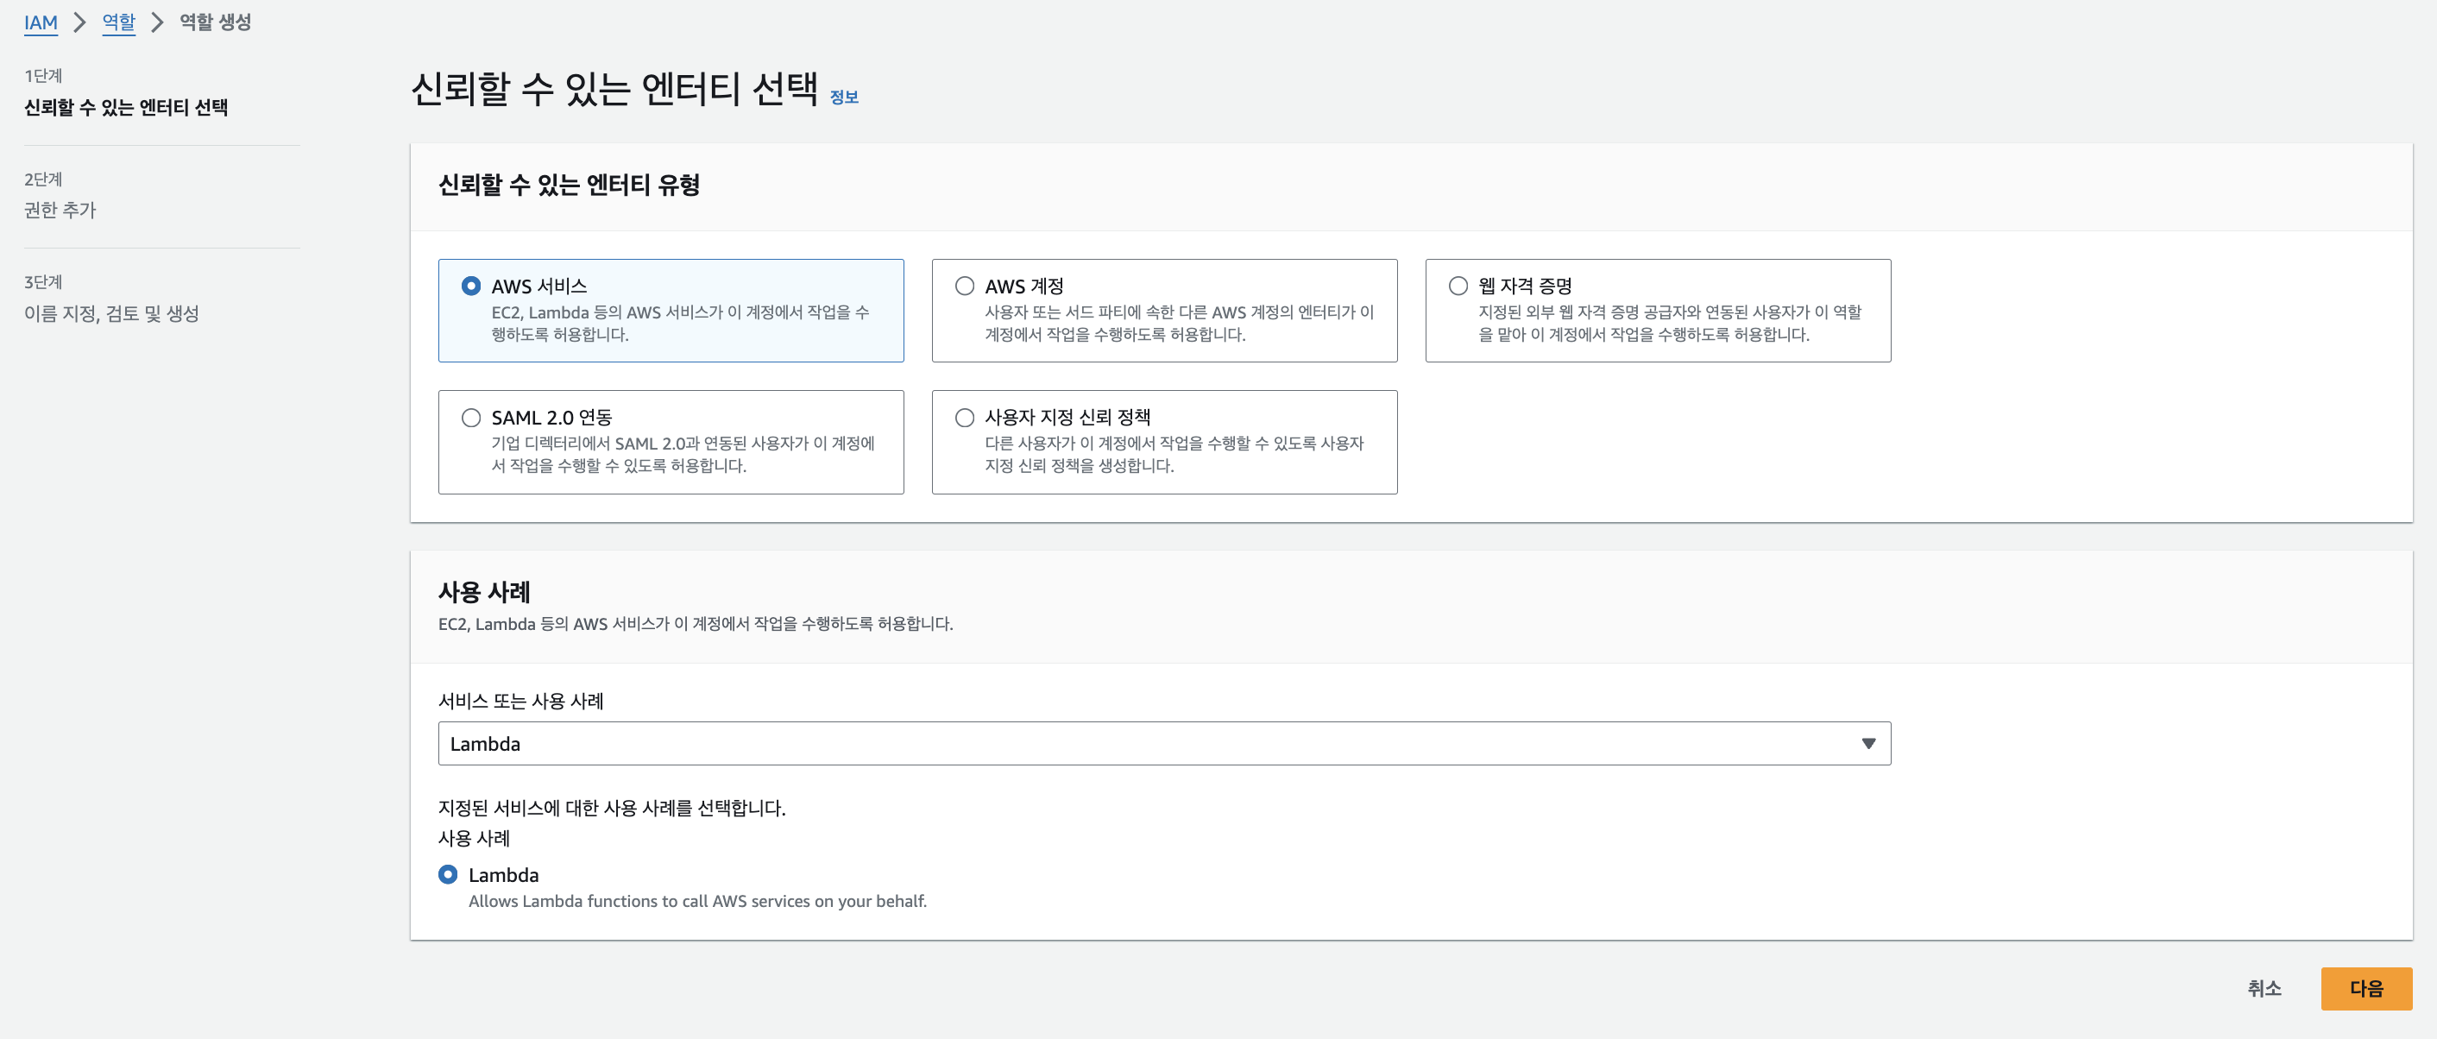Choose the 웹 자격 증명 entity type
This screenshot has width=2437, height=1039.
pos(1458,286)
